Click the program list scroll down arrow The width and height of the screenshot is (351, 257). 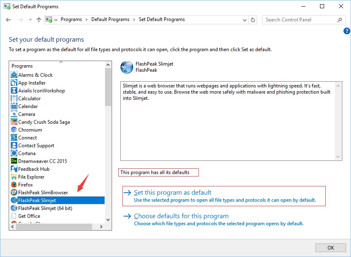[x=108, y=220]
